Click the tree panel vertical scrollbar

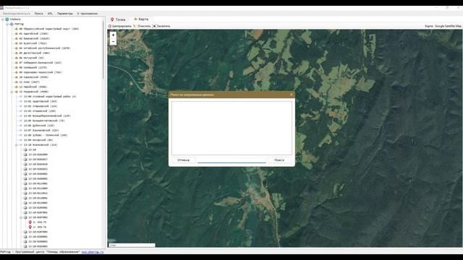[x=103, y=50]
